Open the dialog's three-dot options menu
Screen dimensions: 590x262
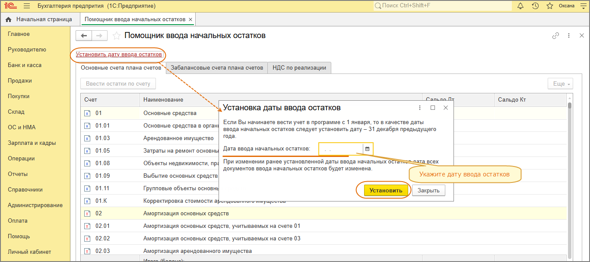(x=420, y=108)
